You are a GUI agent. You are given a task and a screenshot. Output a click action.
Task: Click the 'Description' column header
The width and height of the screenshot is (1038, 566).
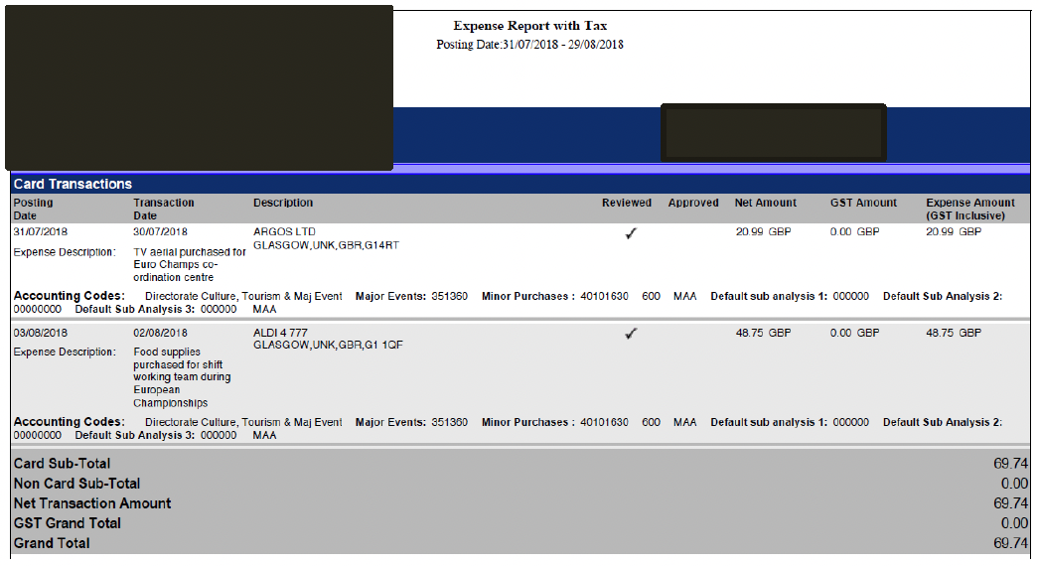[x=283, y=203]
